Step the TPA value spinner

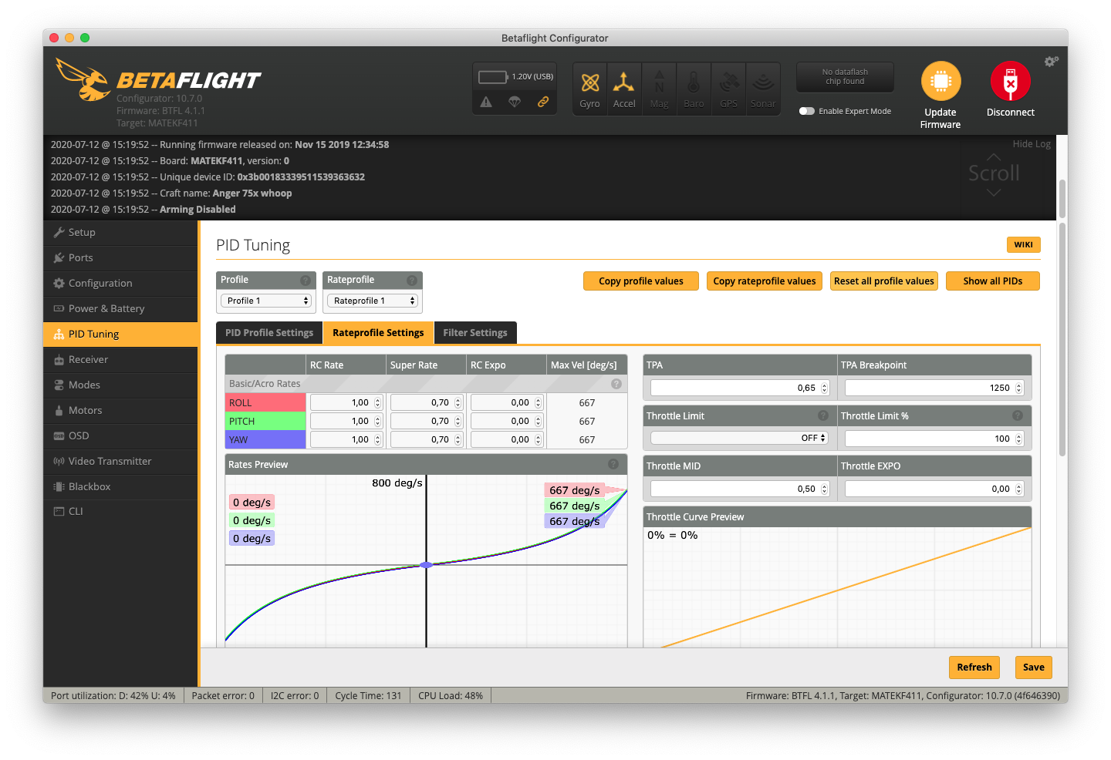(x=825, y=388)
